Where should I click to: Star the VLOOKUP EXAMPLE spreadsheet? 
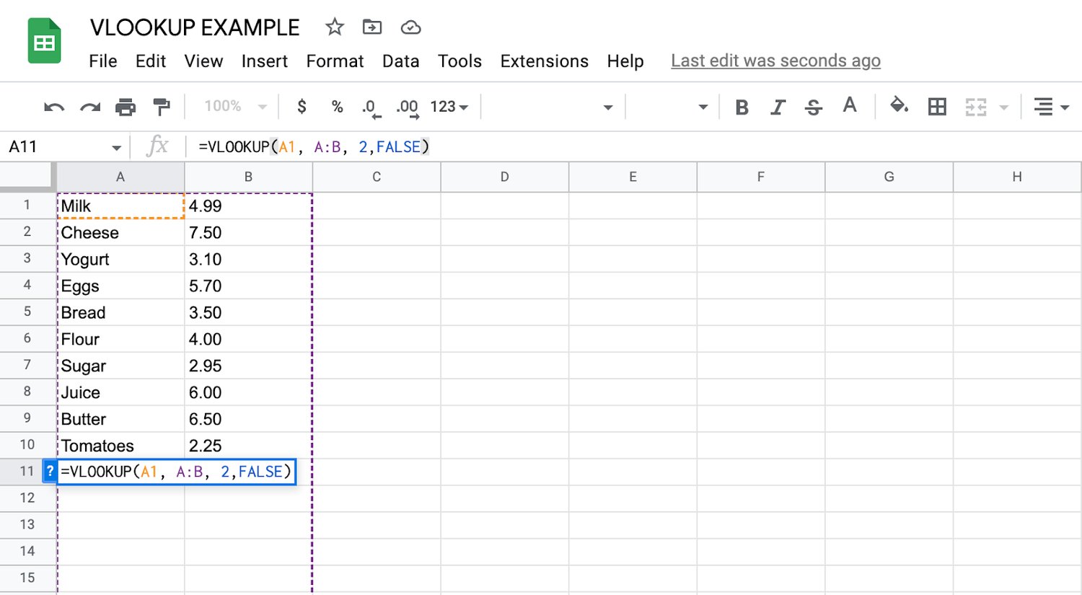pyautogui.click(x=334, y=27)
